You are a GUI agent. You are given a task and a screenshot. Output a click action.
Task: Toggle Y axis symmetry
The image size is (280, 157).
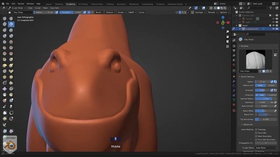(x=183, y=12)
